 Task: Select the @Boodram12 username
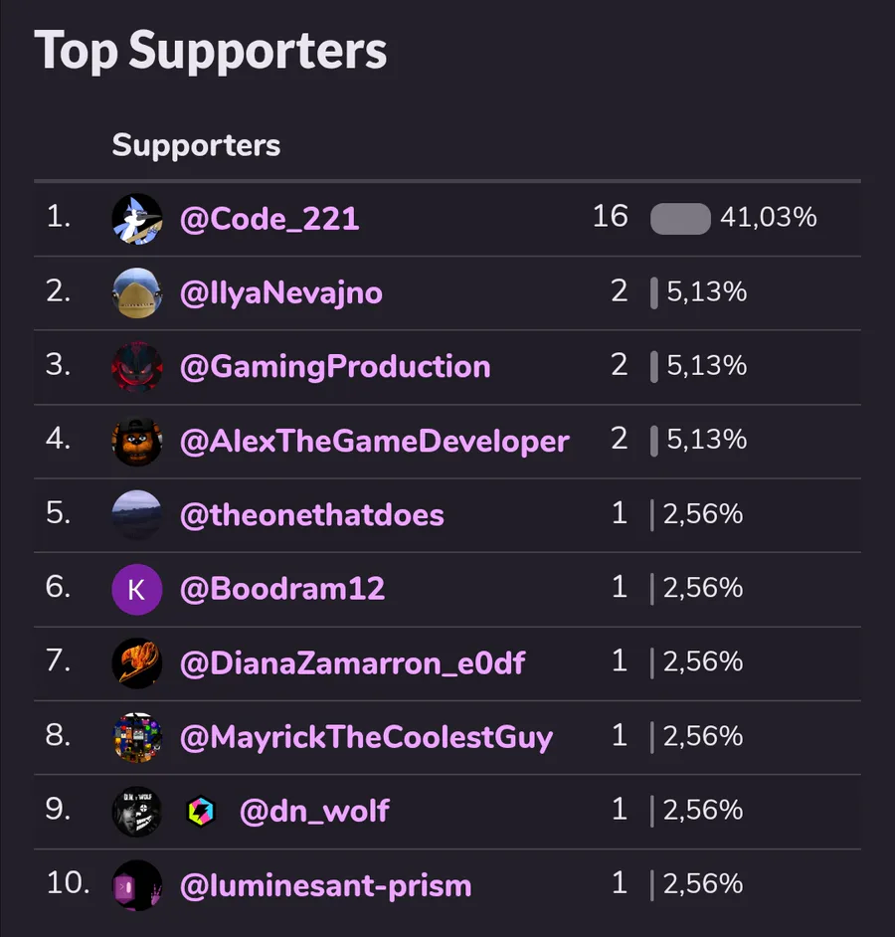click(x=281, y=589)
